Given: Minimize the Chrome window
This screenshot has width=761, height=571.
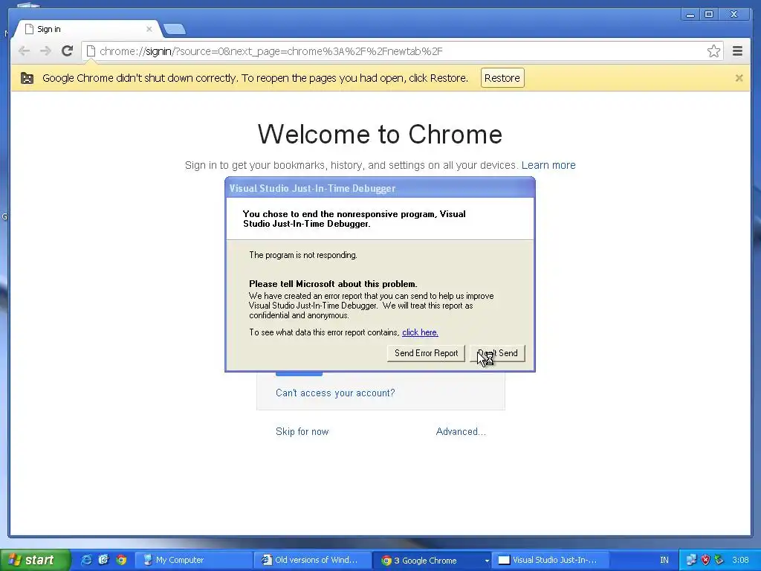Looking at the screenshot, I should (690, 15).
